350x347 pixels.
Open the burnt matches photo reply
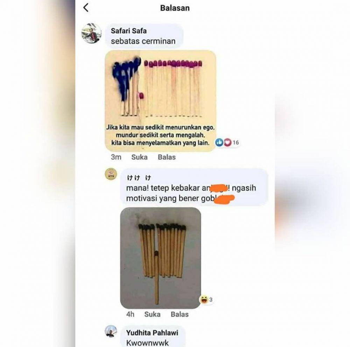(161, 258)
